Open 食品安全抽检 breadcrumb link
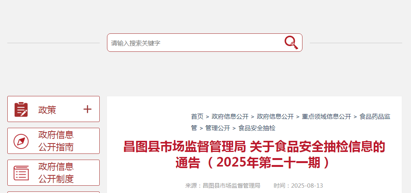The image size is (411, 193). [x=257, y=128]
